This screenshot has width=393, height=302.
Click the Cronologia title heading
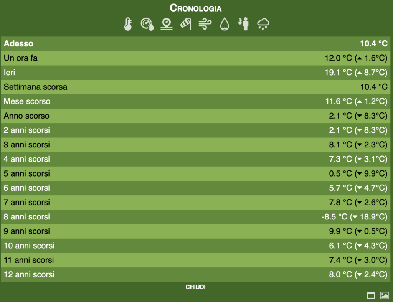coord(196,8)
